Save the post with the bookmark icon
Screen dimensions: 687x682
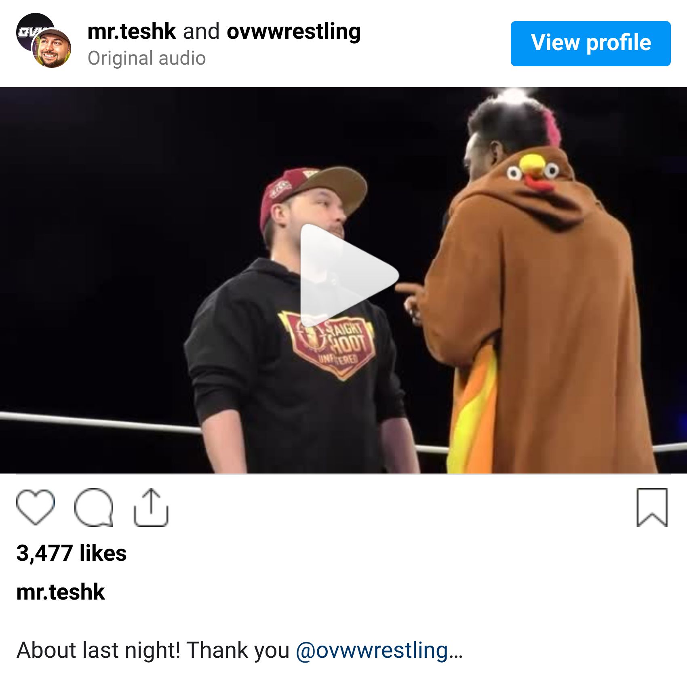652,507
